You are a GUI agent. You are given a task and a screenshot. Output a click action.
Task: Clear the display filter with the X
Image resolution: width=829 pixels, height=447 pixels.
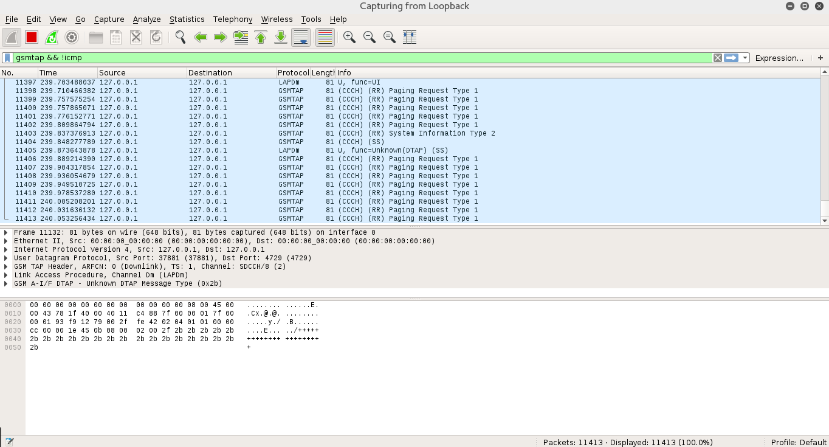718,58
